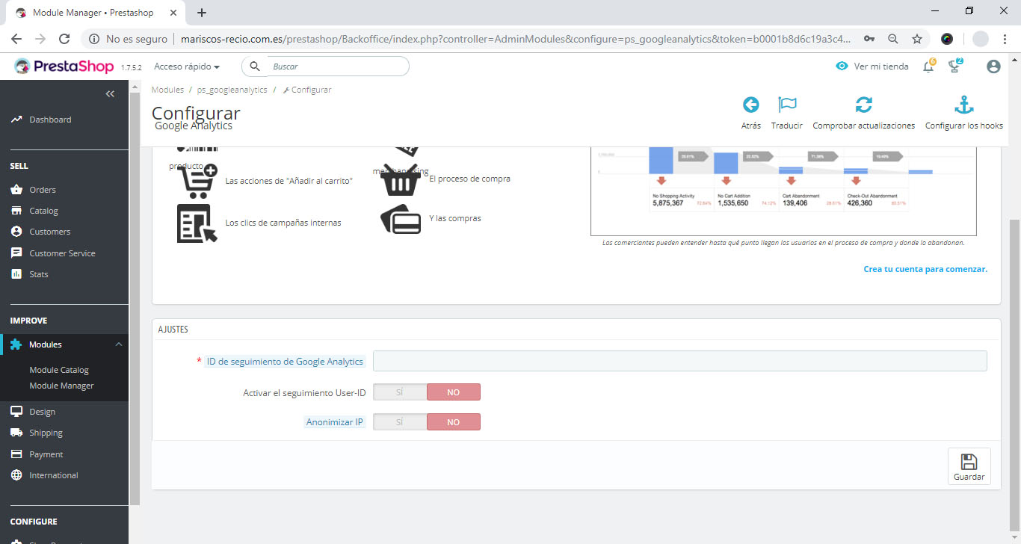Click the browser back arrow
Screen dimensions: 1021x544
point(16,39)
